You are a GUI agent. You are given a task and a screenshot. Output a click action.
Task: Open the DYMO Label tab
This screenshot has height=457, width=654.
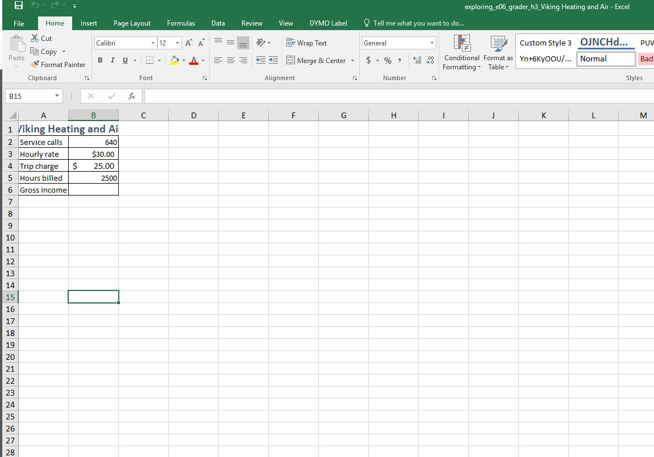tap(328, 23)
